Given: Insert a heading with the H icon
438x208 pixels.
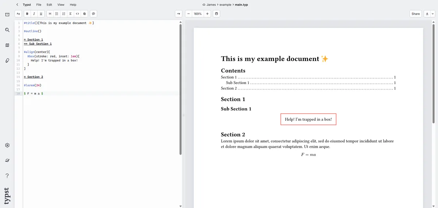Looking at the screenshot, I should 50,14.
